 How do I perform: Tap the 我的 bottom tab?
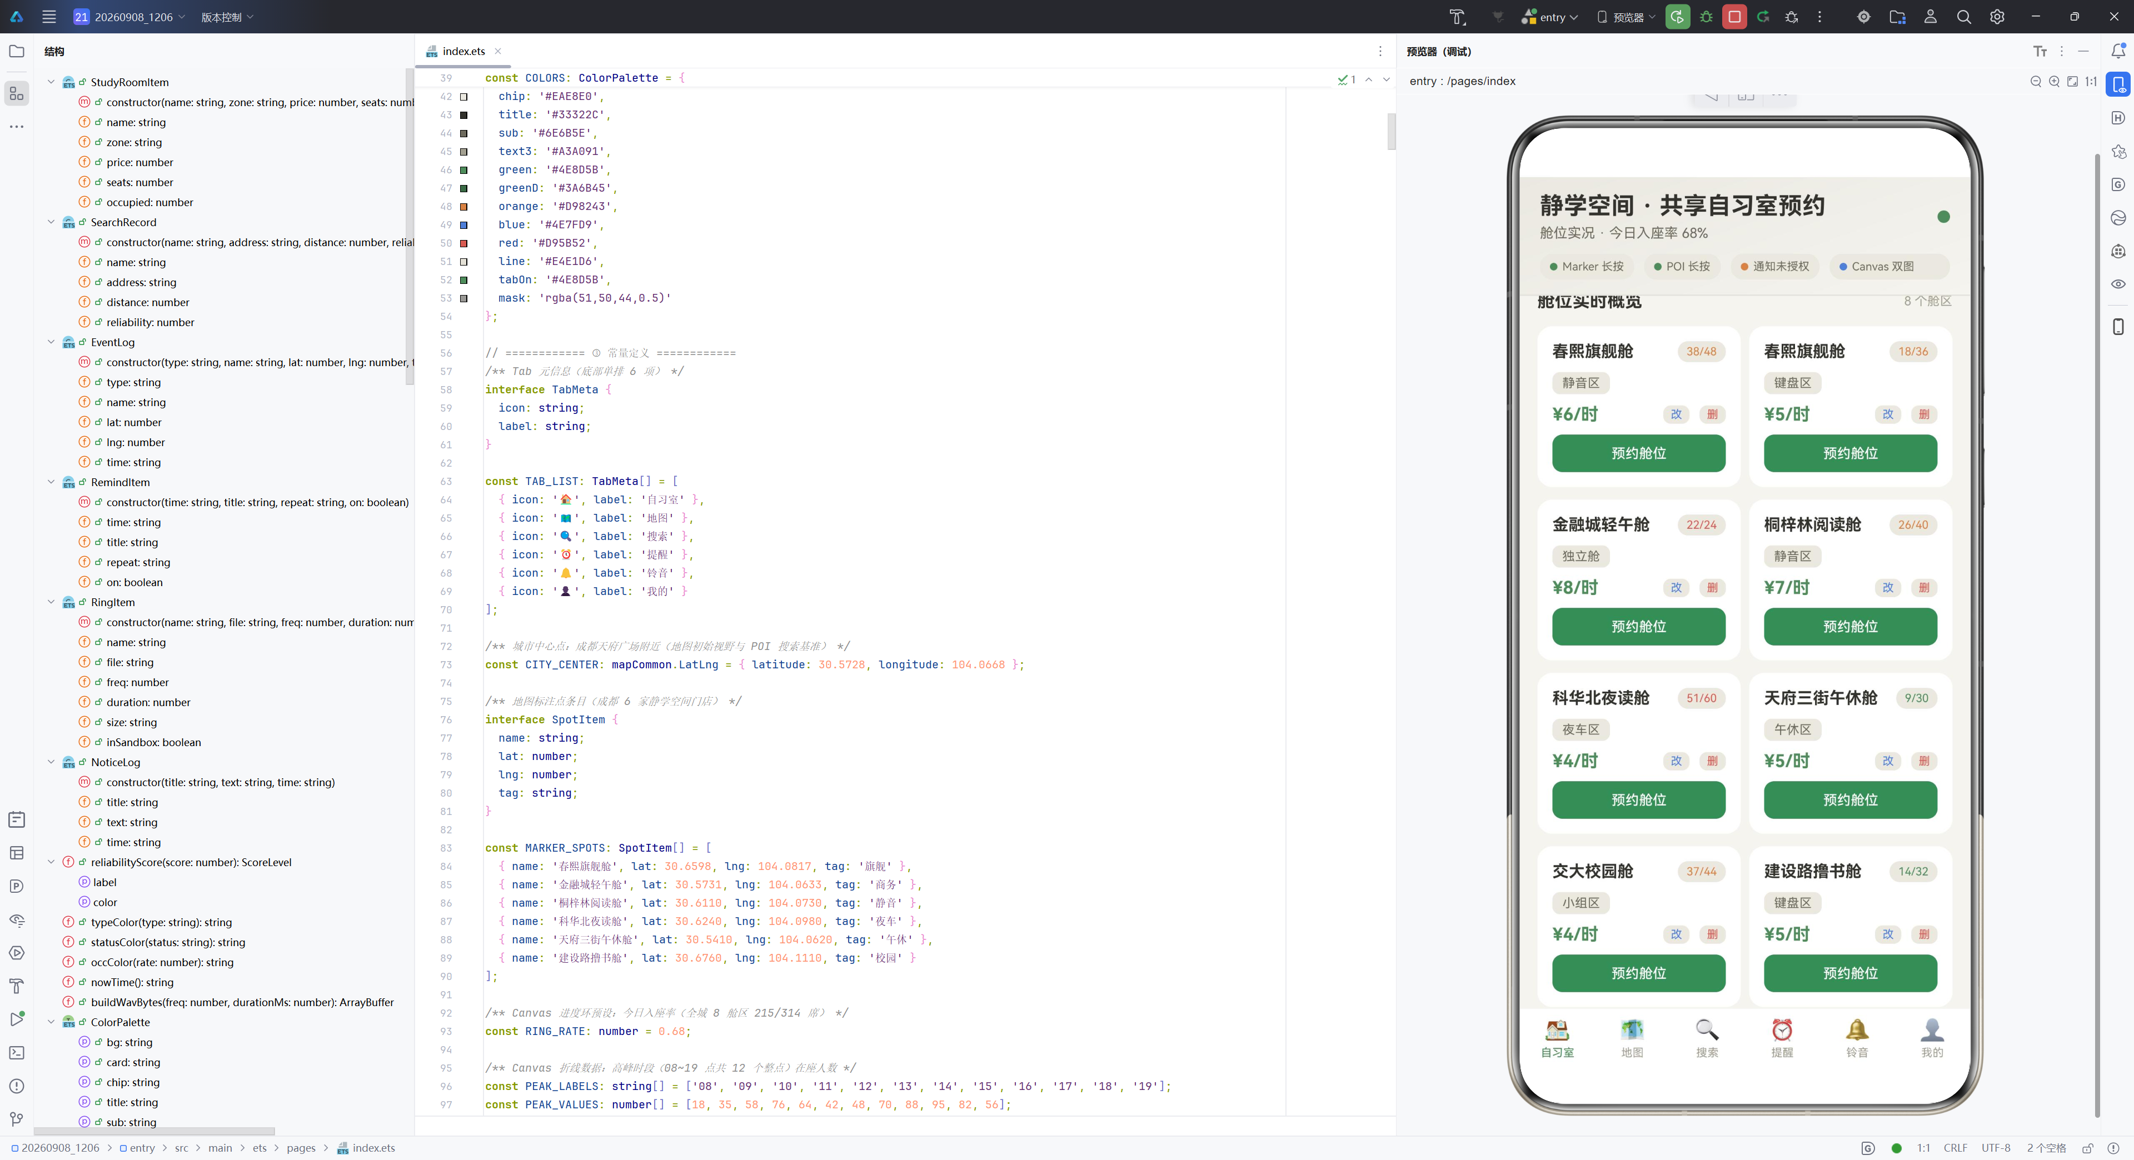coord(1932,1038)
